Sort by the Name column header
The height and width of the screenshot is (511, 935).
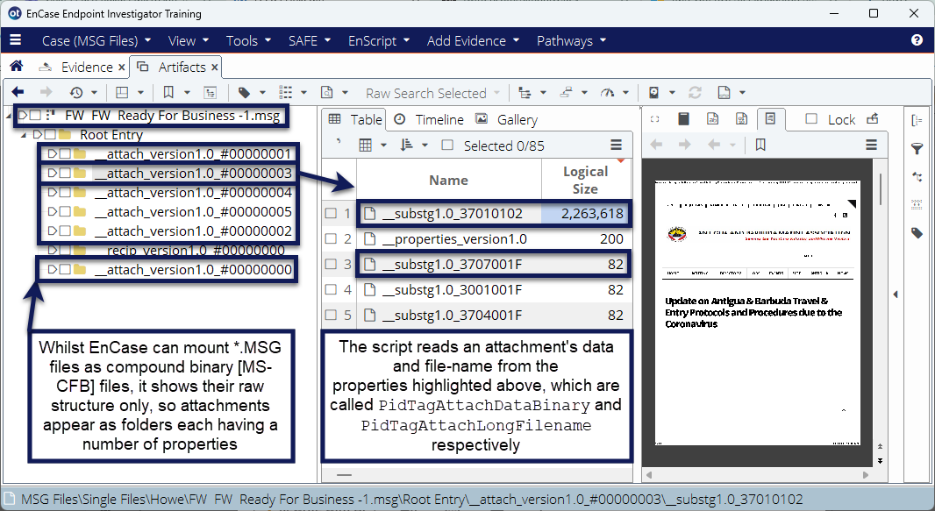click(x=448, y=180)
